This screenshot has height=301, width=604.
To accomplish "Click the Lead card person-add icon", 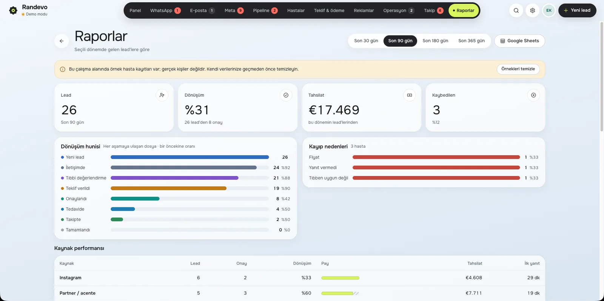I will (162, 95).
